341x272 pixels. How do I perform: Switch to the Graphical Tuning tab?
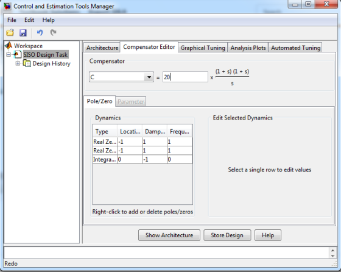[x=203, y=48]
